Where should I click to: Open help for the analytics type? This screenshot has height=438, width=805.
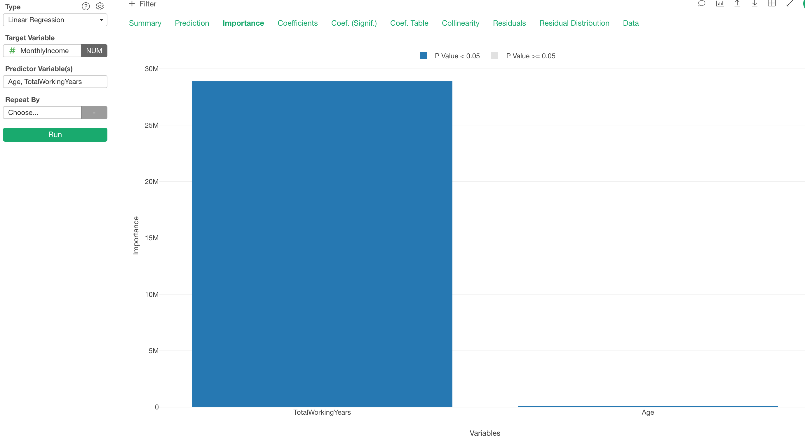click(86, 6)
